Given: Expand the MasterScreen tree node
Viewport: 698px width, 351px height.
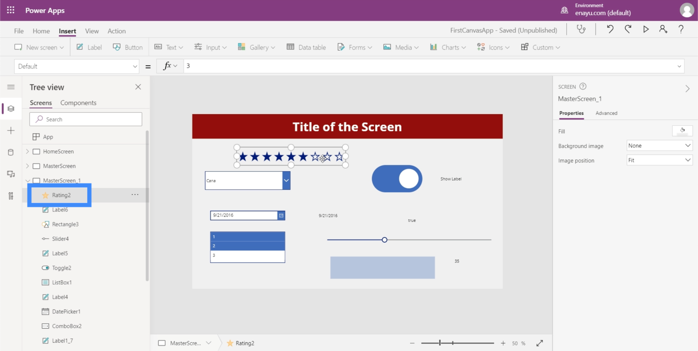Looking at the screenshot, I should [x=27, y=166].
